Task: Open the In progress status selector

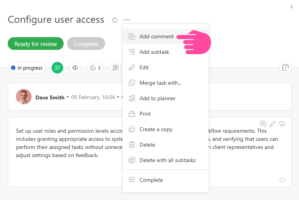Action: tap(27, 68)
